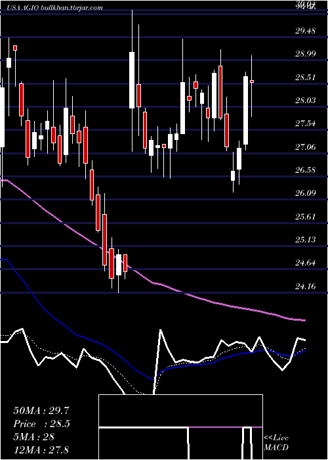Click the 25.13 price axis label
Screen dimensions: 328x460
[305, 240]
